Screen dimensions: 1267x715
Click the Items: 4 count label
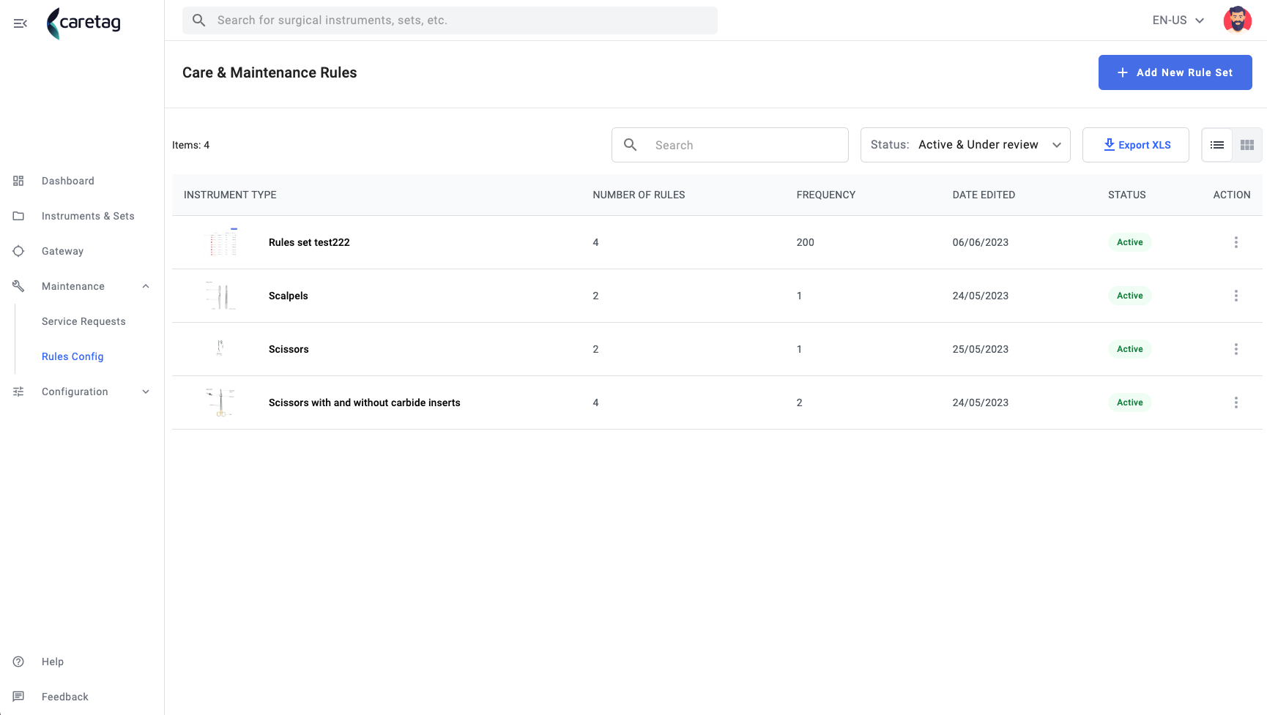[190, 145]
